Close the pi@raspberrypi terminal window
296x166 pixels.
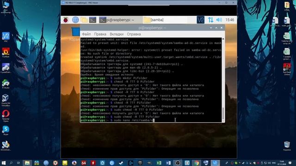pyautogui.click(x=222, y=28)
